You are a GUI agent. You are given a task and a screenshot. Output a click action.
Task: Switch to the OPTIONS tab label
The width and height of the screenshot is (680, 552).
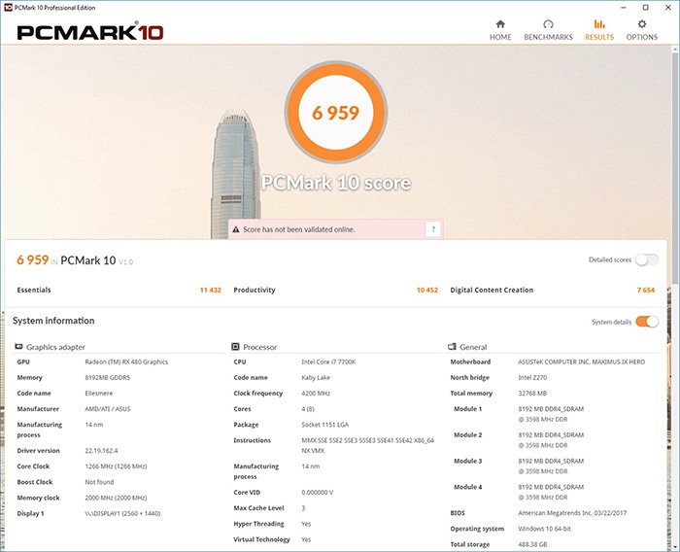642,37
